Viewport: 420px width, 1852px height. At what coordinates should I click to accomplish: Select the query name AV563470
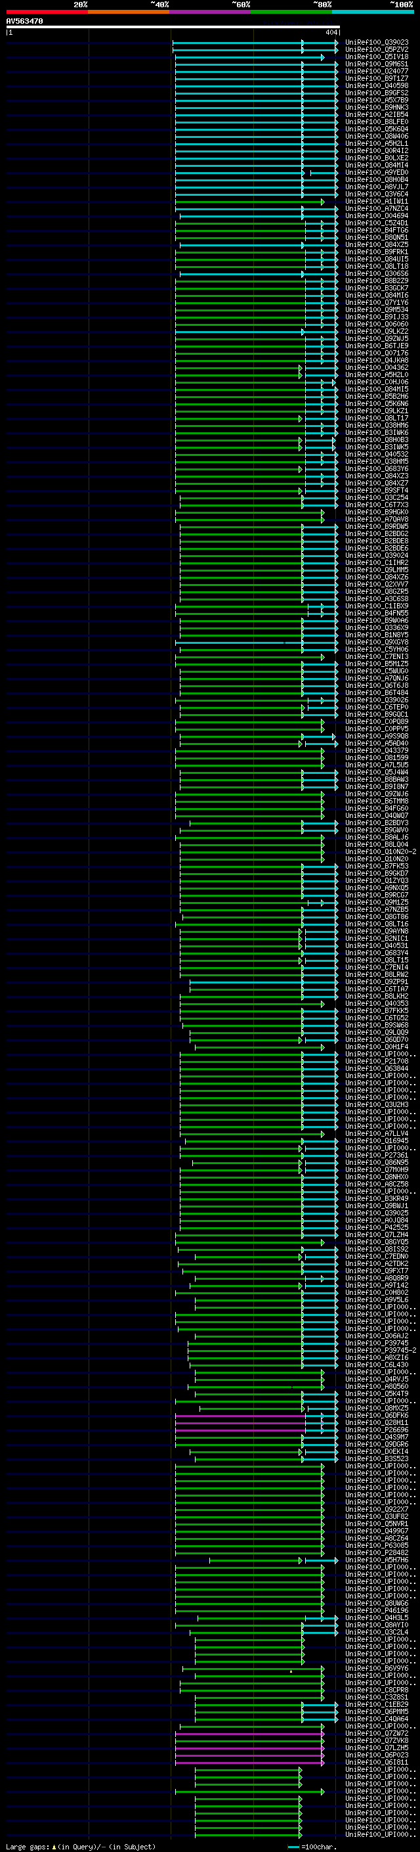tap(24, 22)
